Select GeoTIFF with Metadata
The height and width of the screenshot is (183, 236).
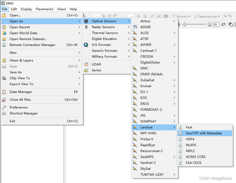point(205,133)
